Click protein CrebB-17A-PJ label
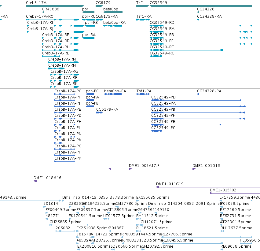 [67, 103]
